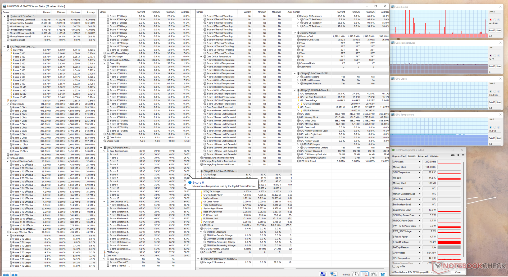Open the GPU Temperature sensor dropdown in GPU-Z
Viewport: 508px width, 277px height.
click(x=419, y=172)
